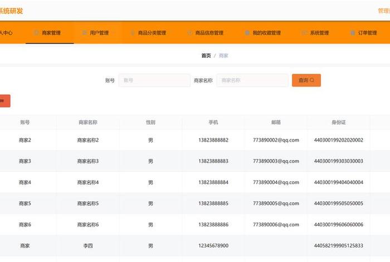Click ID number 440582199905125833
The height and width of the screenshot is (262, 390).
click(x=339, y=246)
